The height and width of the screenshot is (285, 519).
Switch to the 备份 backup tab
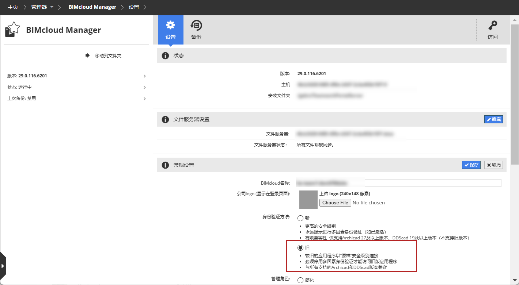(196, 30)
